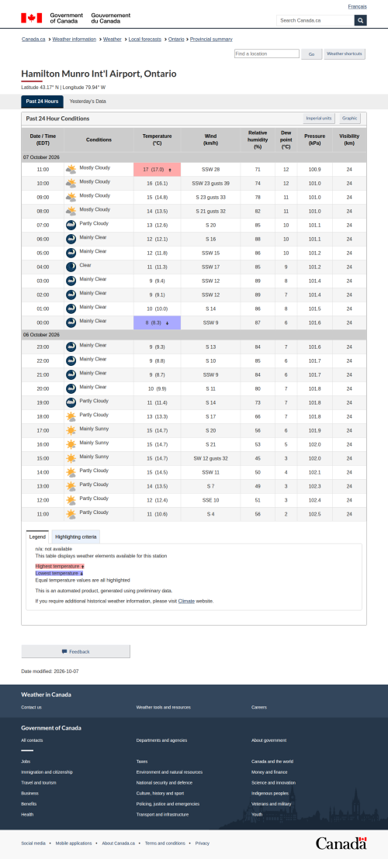
Task: Open Provincial summary breadcrumb
Action: [x=211, y=40]
